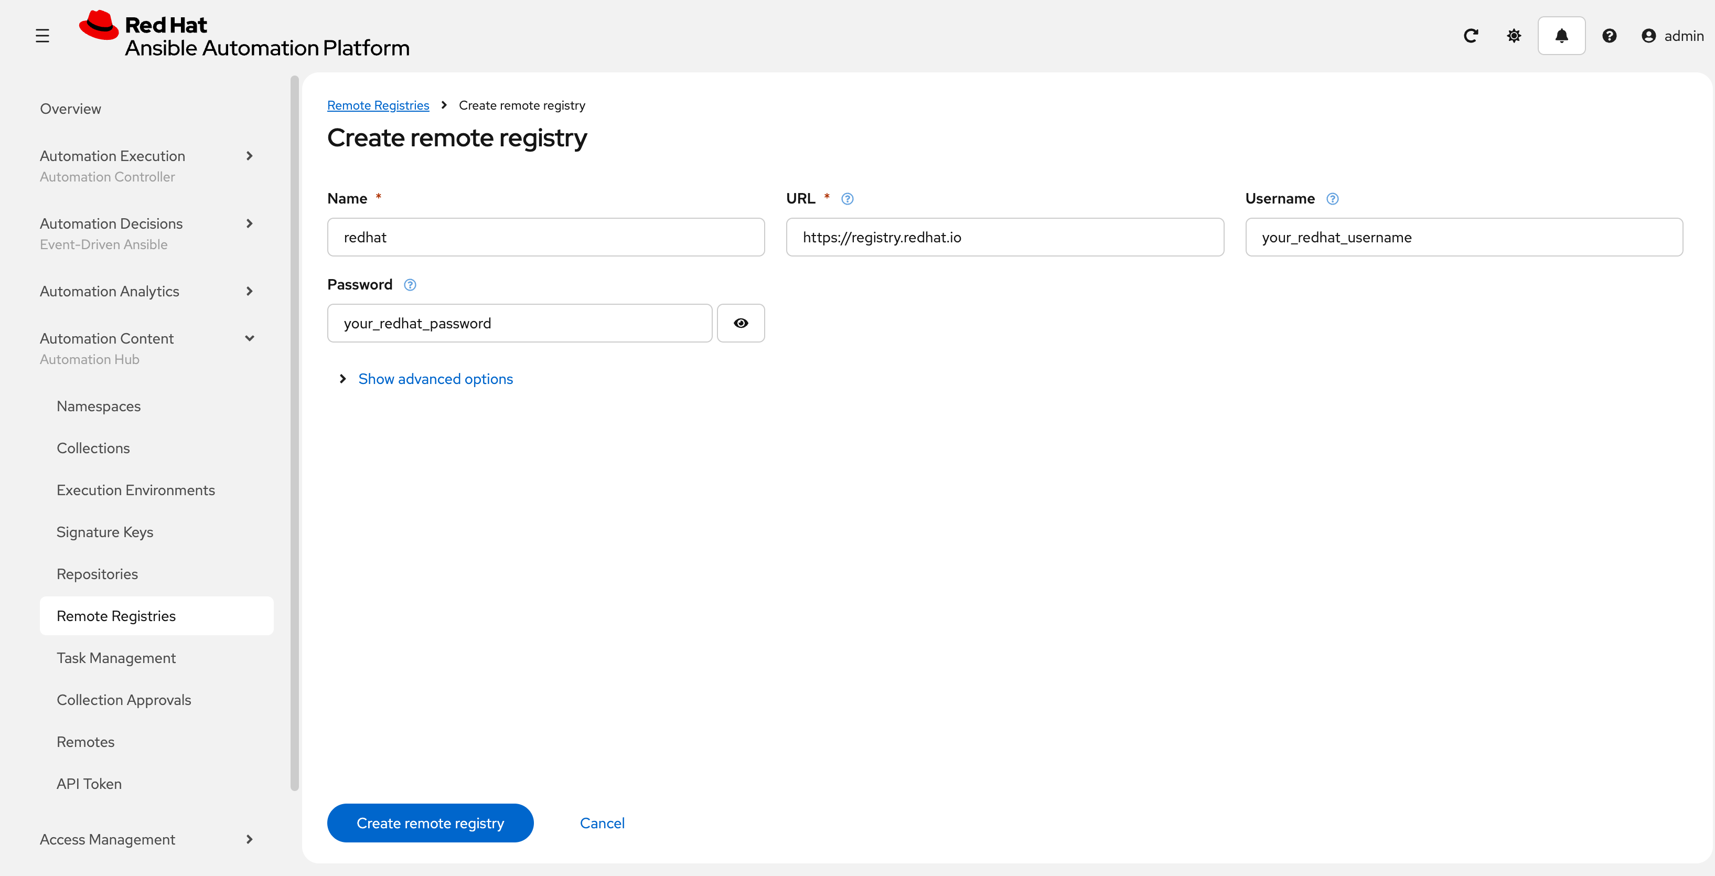Screen dimensions: 1715x876
Task: Toggle password visibility with the eye icon
Action: pos(741,323)
